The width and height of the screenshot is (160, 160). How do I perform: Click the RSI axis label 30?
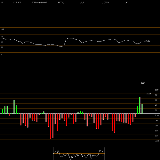coord(2,47)
